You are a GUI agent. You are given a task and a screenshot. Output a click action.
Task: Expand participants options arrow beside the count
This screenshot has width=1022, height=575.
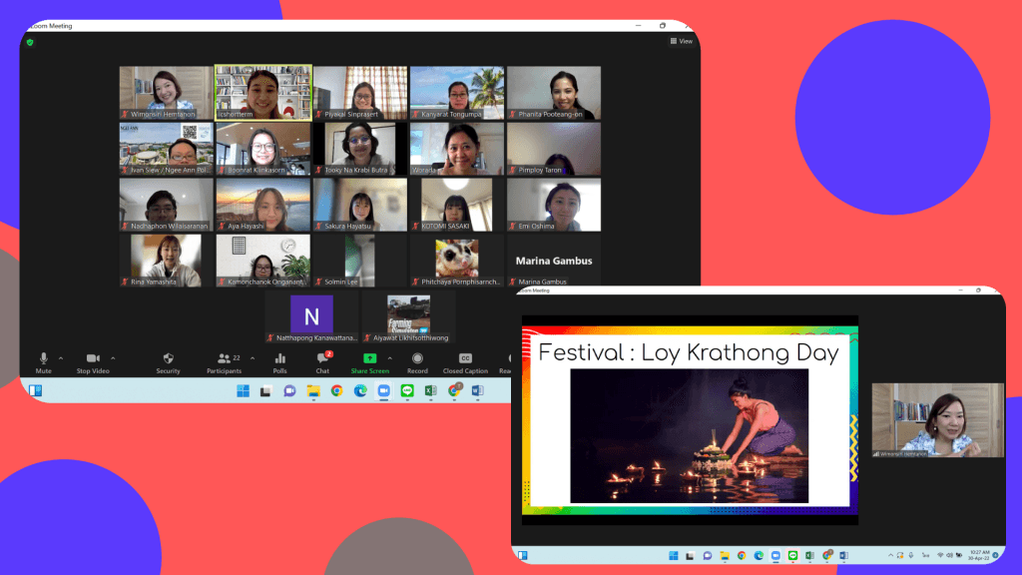pos(253,357)
